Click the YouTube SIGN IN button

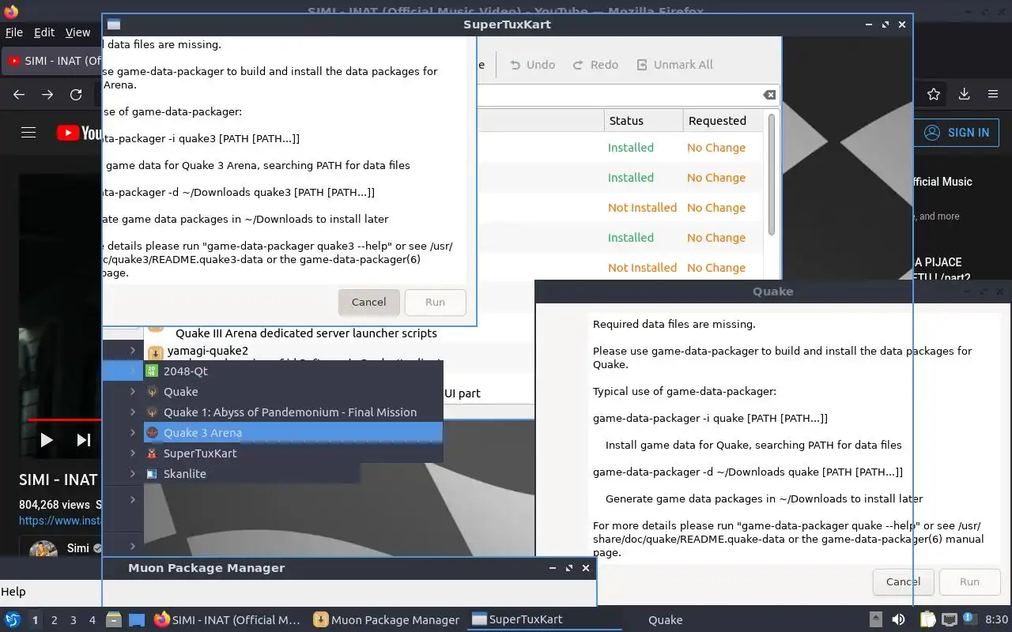pyautogui.click(x=957, y=133)
